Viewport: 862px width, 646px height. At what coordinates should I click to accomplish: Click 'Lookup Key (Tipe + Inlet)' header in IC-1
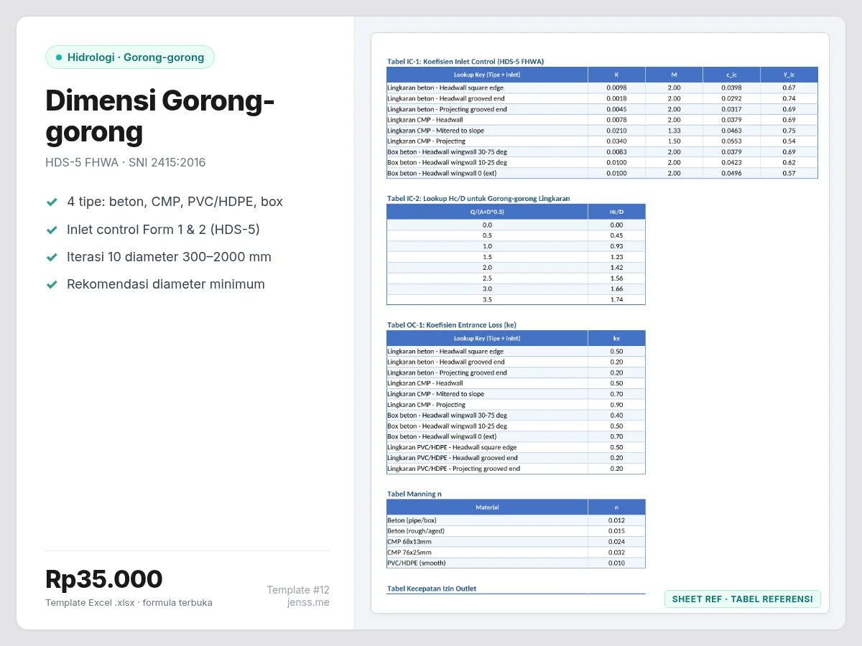[x=487, y=75]
